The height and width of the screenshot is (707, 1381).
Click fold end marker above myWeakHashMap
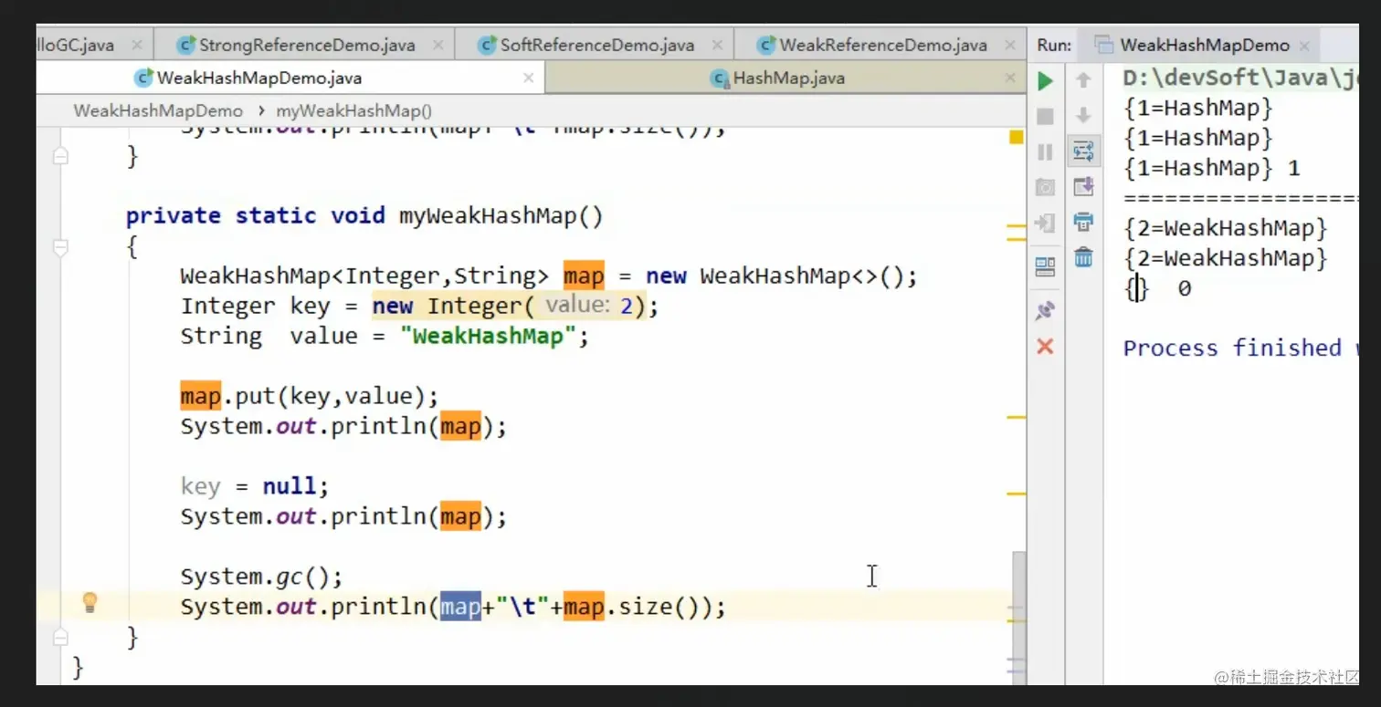coord(60,157)
